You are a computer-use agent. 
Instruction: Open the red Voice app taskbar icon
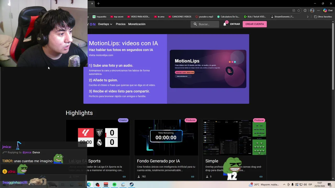tap(106, 185)
